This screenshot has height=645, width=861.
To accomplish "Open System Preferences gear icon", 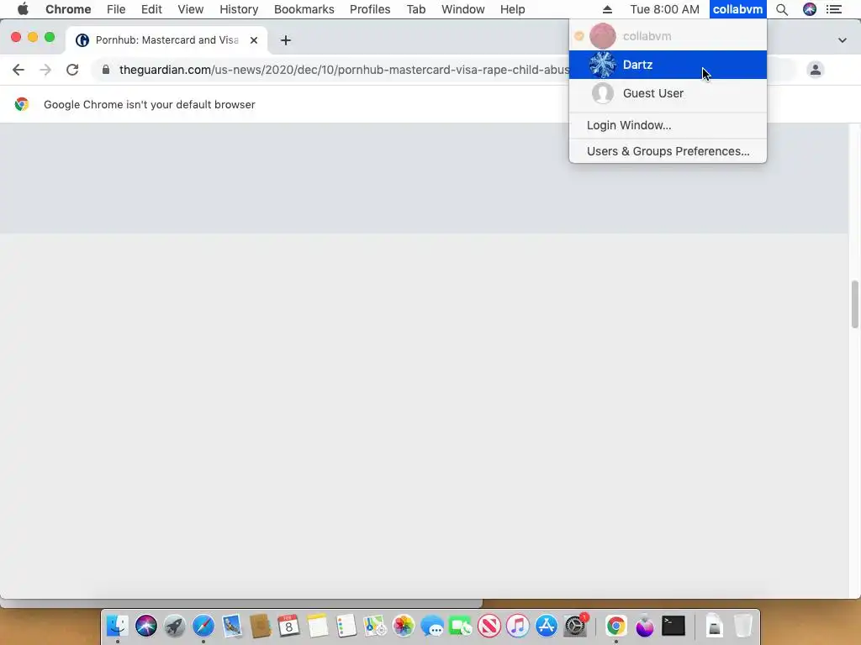I will point(575,626).
